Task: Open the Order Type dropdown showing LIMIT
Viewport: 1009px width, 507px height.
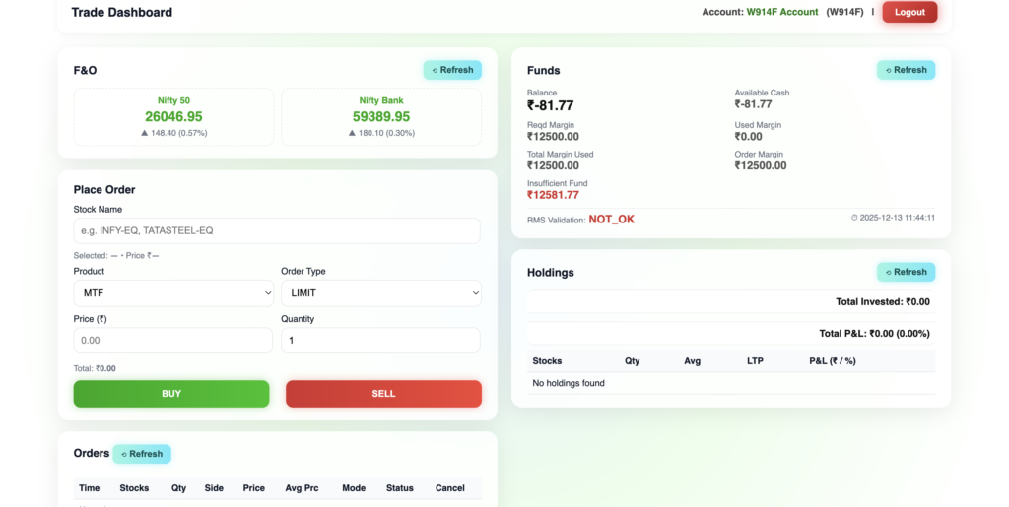Action: click(380, 293)
